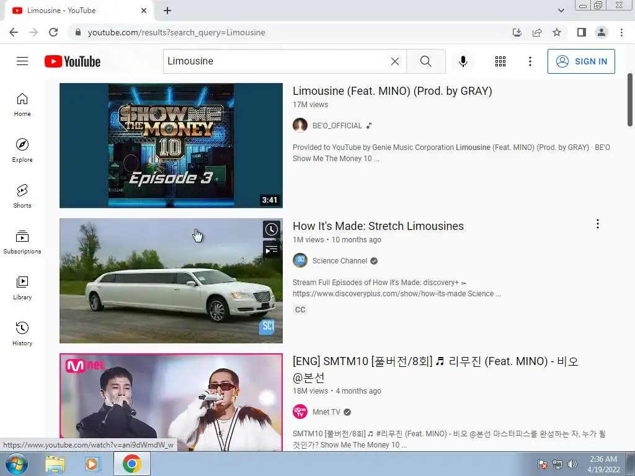Click the volume speaker tray icon
Viewport: 635px width, 476px height.
click(x=572, y=464)
